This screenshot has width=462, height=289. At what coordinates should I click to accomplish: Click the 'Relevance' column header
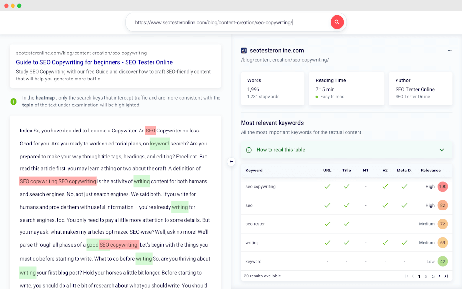pyautogui.click(x=431, y=171)
